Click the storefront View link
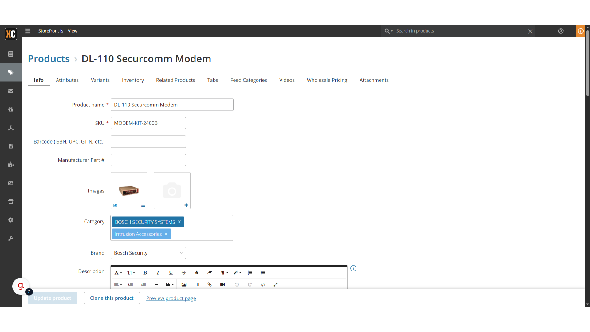 tap(73, 31)
